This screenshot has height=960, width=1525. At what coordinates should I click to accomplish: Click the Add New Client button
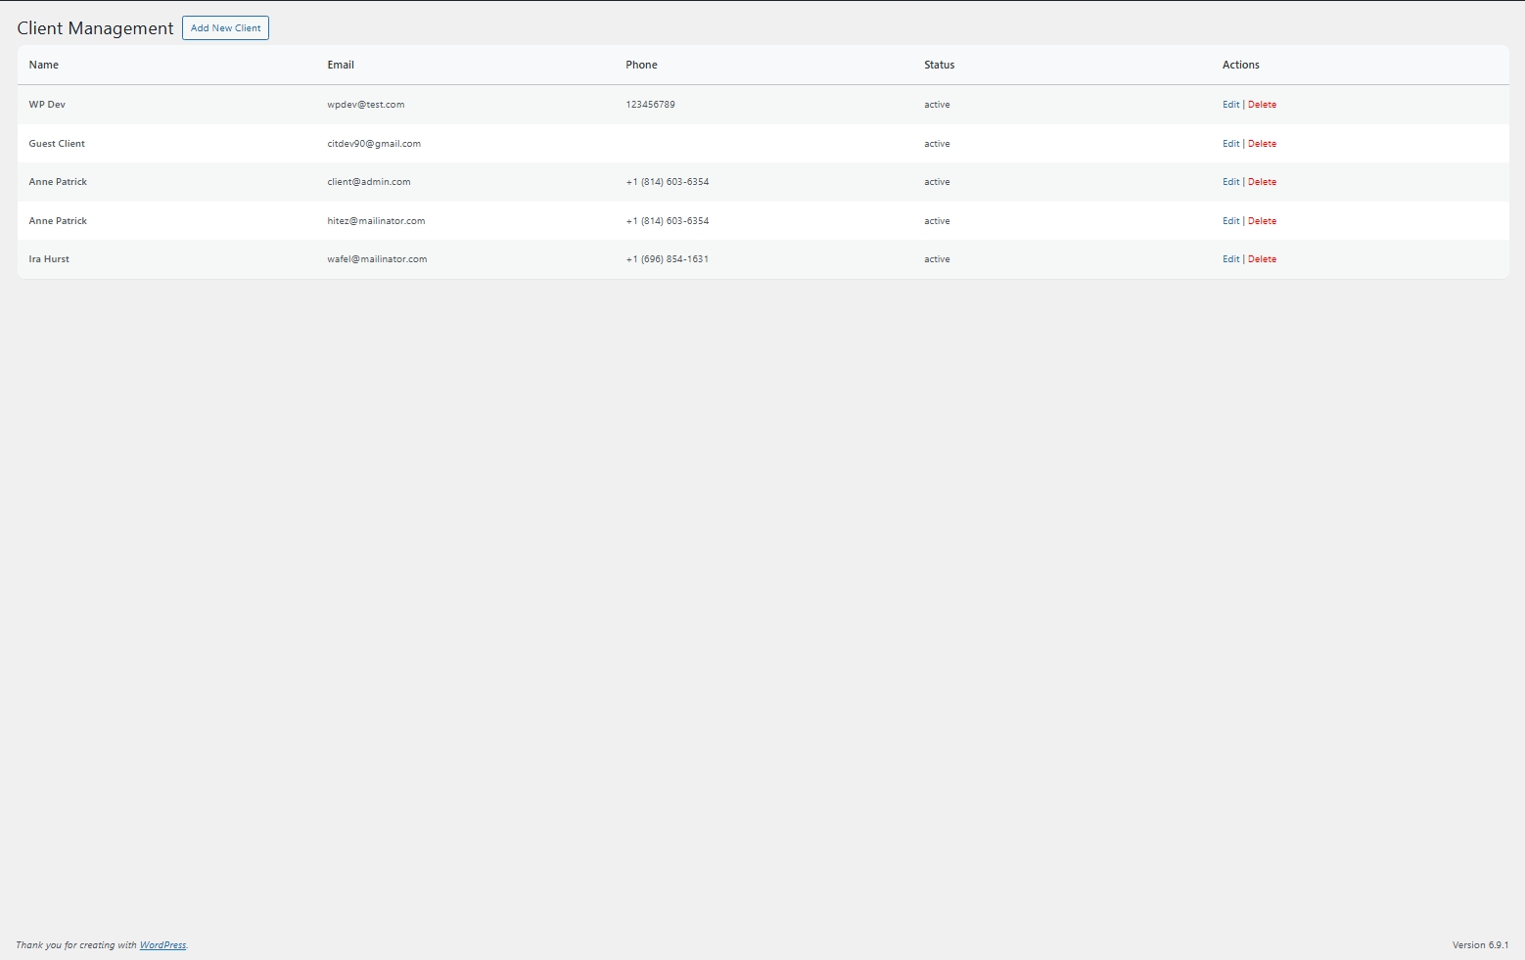coord(225,28)
